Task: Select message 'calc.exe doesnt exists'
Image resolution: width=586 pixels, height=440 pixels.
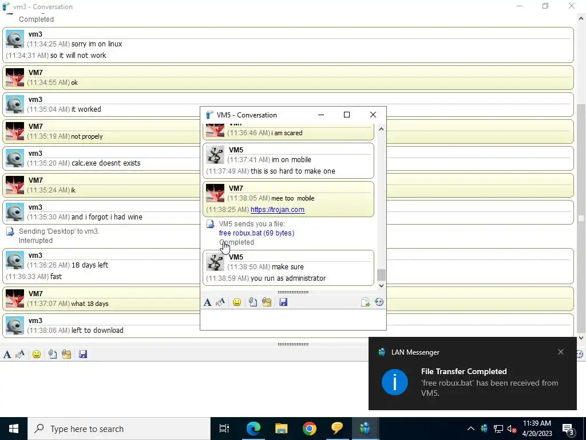Action: click(x=106, y=163)
